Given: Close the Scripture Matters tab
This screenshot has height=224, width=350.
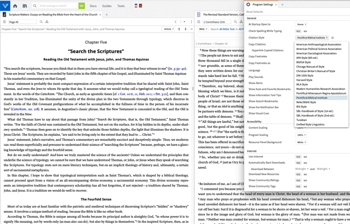Looking at the screenshot, I should (x=100, y=15).
